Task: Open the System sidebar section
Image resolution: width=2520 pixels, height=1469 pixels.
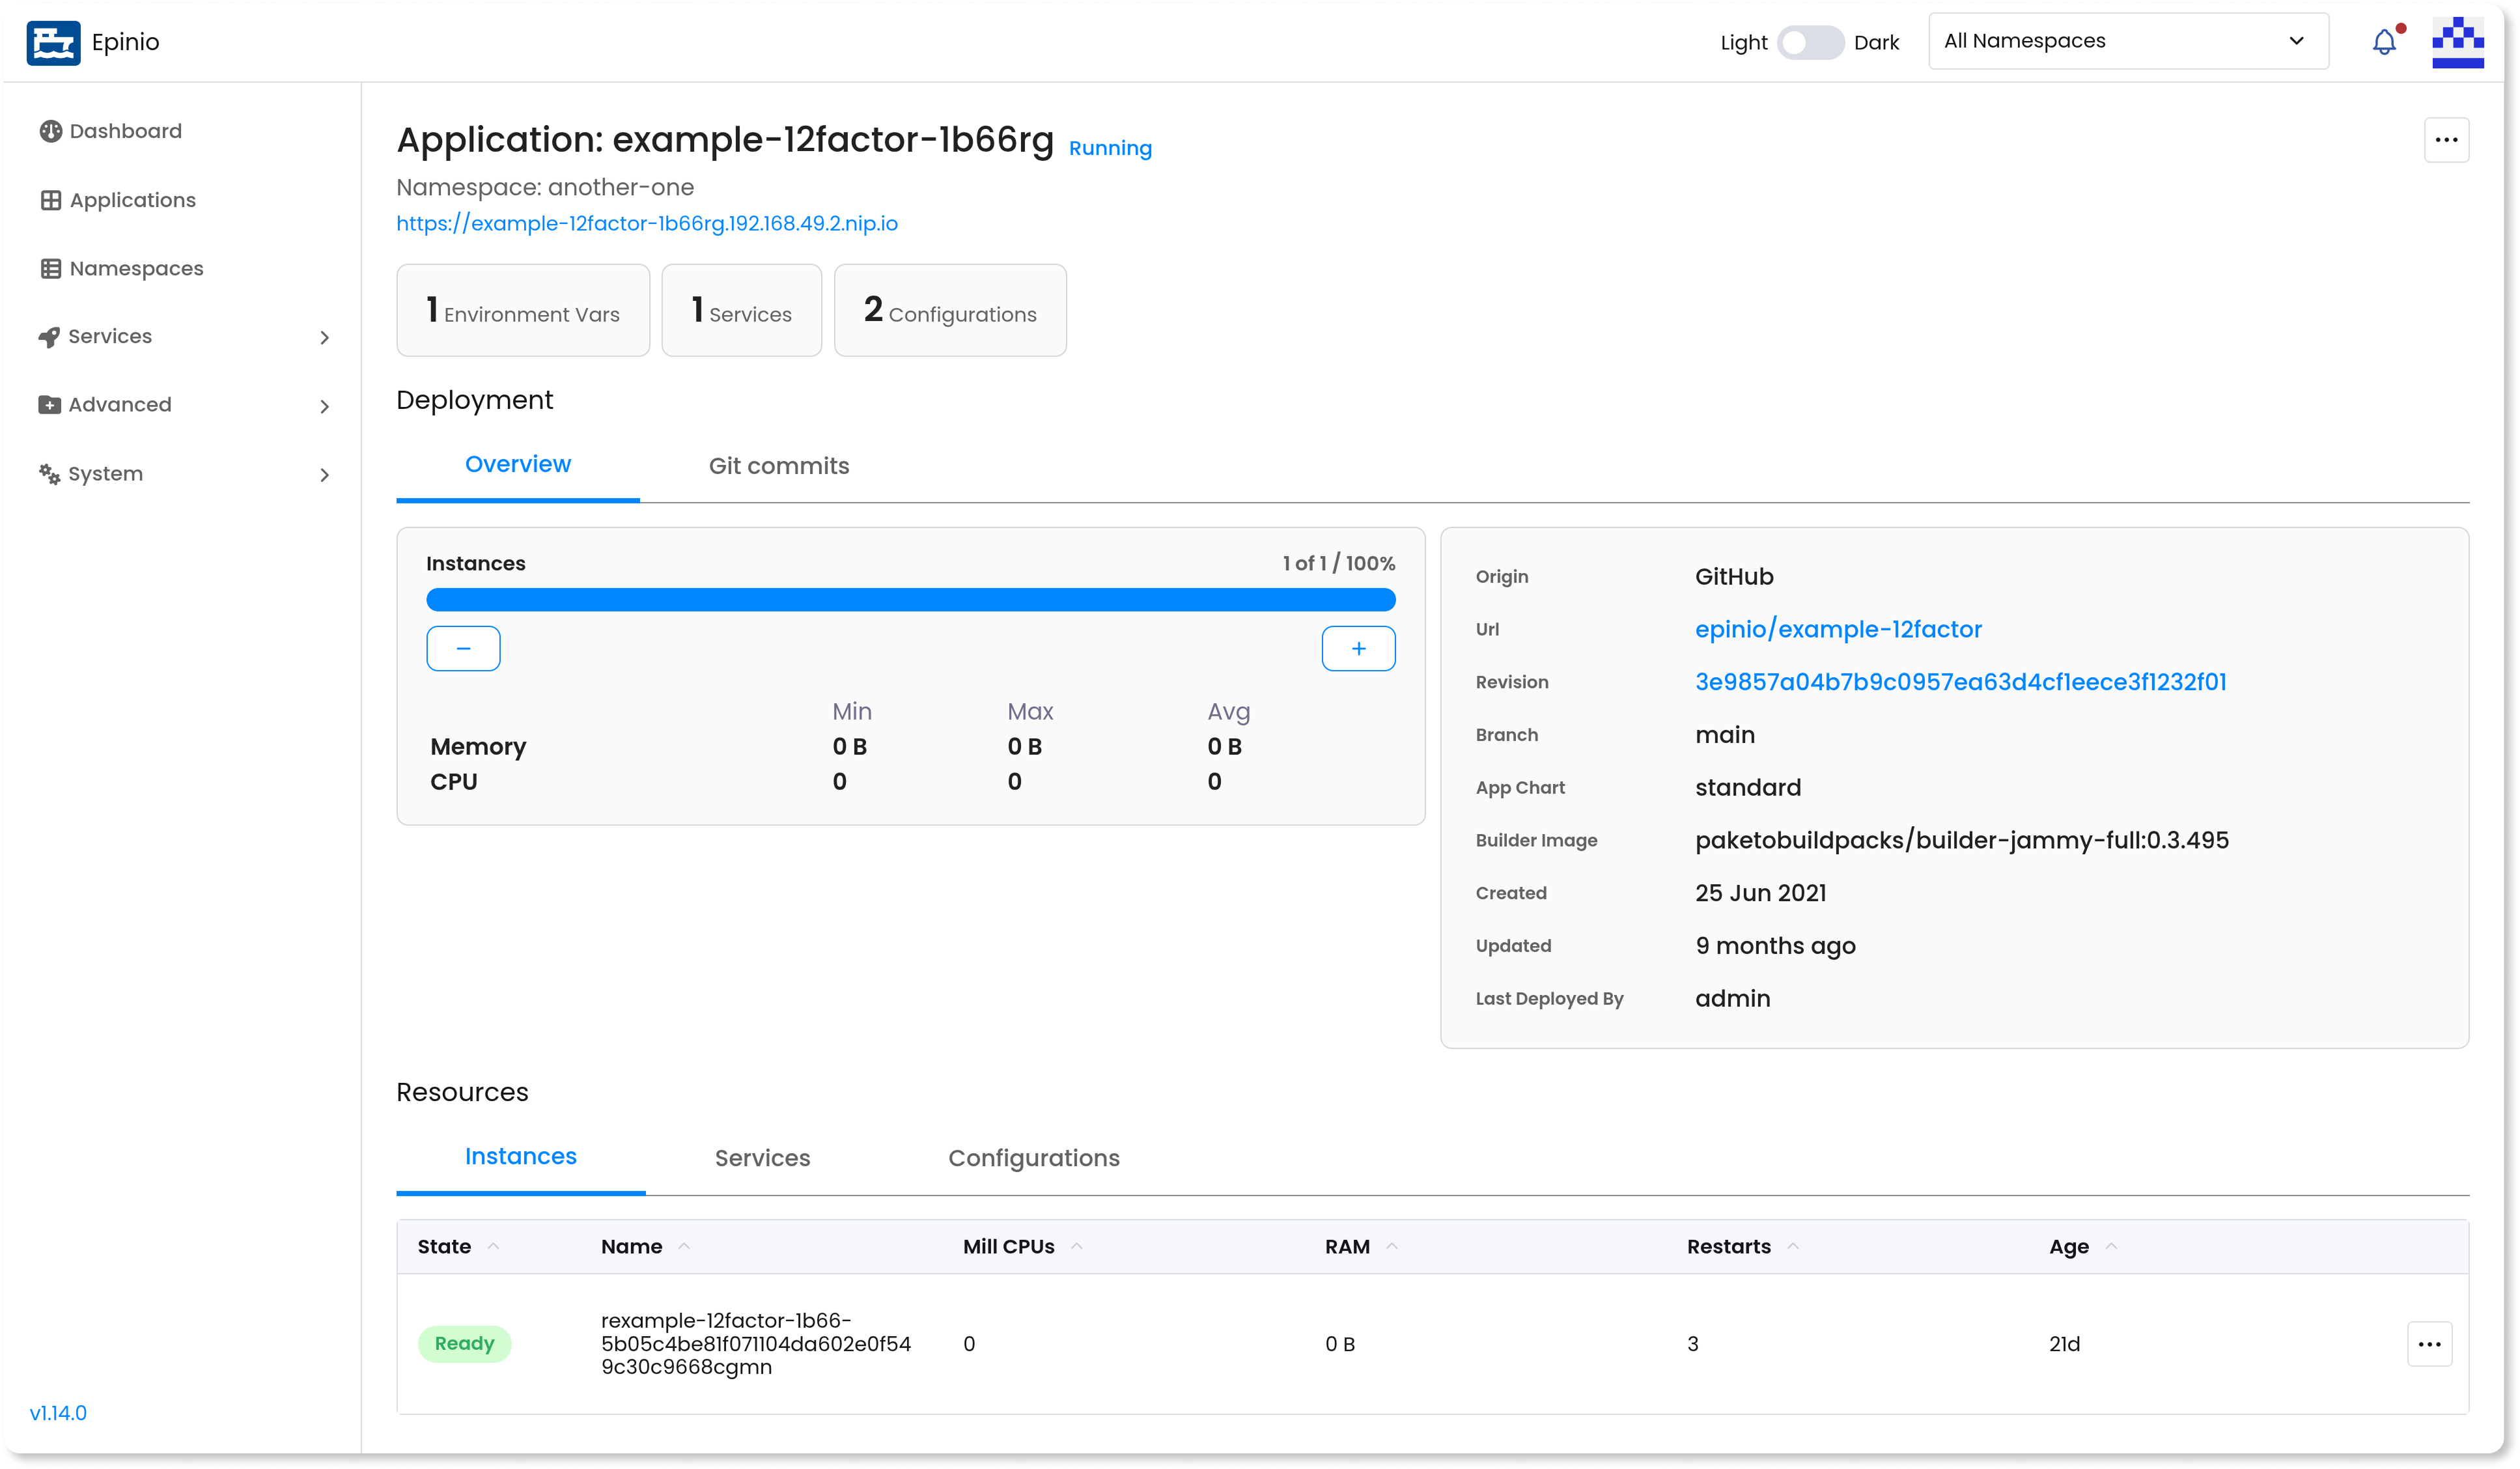Action: (x=184, y=474)
